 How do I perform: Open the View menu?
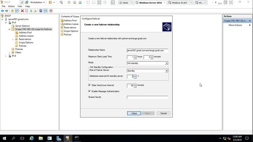tap(20, 6)
